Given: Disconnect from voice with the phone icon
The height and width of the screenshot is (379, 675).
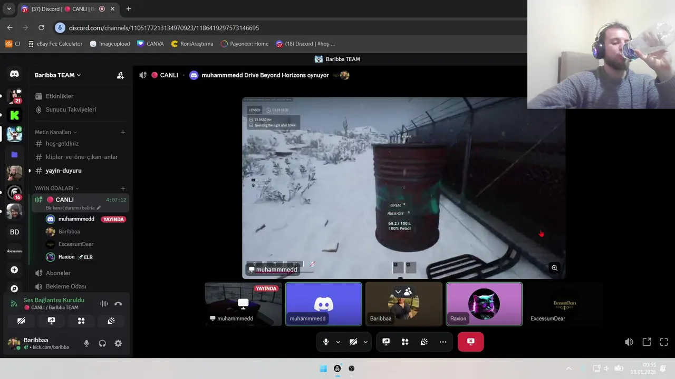Looking at the screenshot, I should pos(118,304).
